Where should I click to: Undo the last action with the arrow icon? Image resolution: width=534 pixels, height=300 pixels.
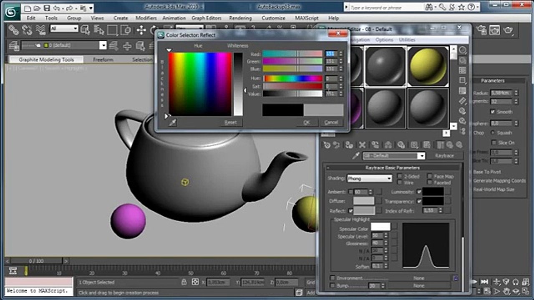click(x=55, y=8)
